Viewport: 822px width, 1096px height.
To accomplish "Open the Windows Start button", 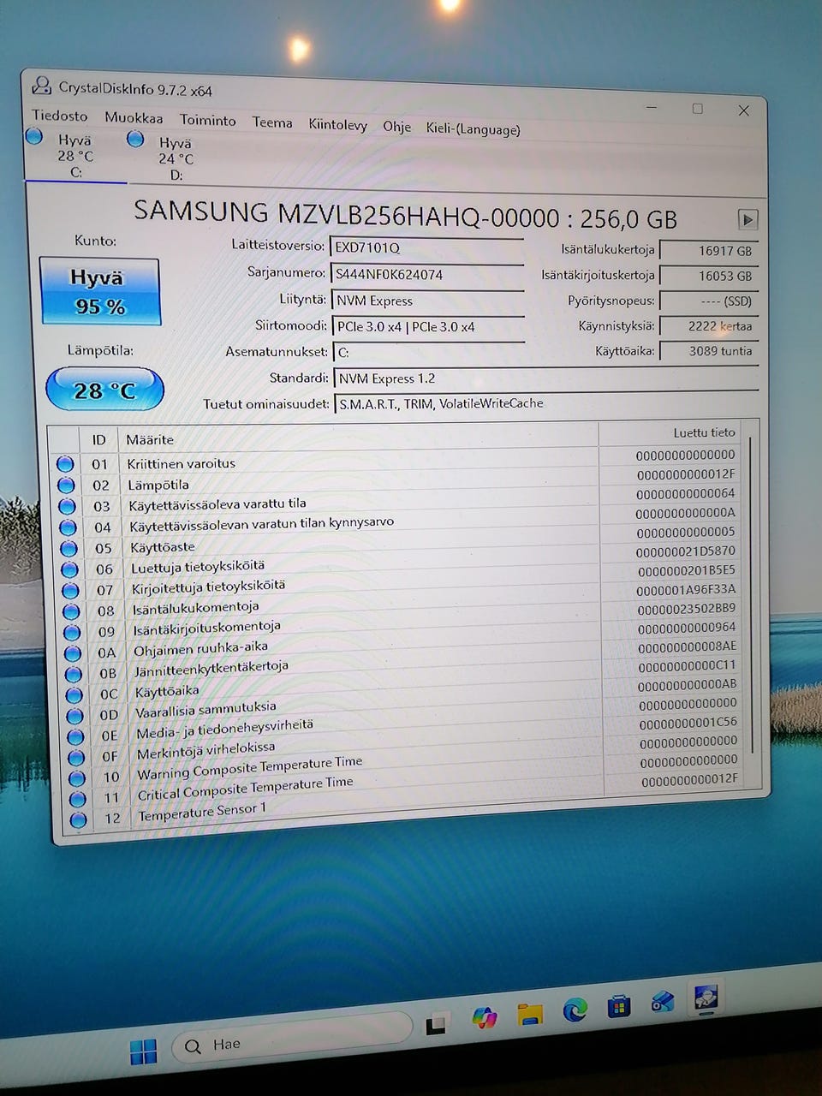I will click(143, 1051).
